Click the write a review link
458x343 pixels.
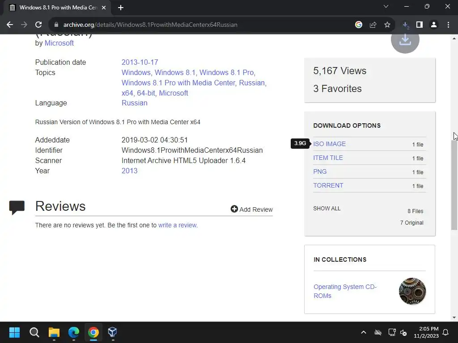pyautogui.click(x=177, y=225)
